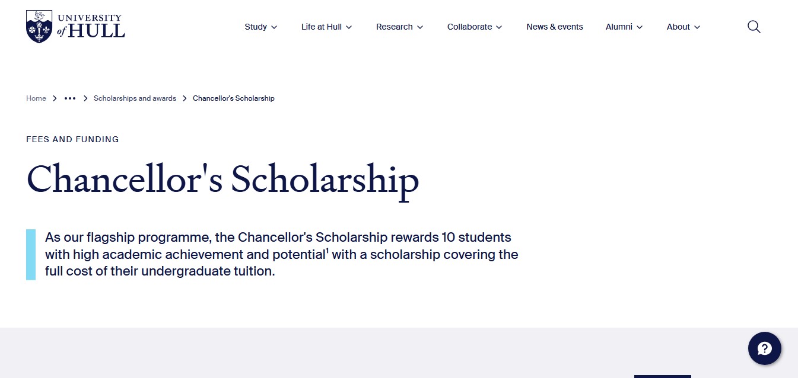Expand the collapsed breadcrumb ellipsis dots

(70, 98)
